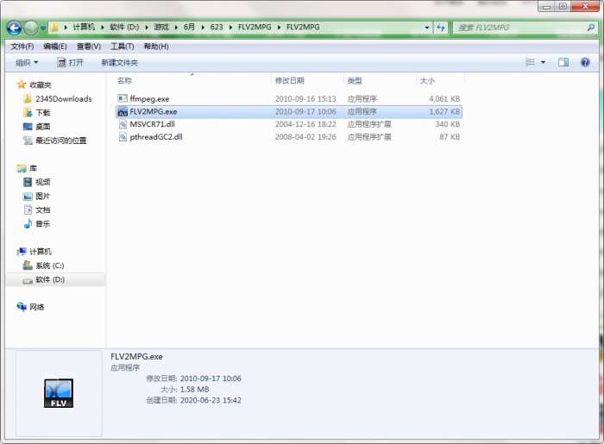604x444 pixels.
Task: Click the 计算机 computer icon in sidebar
Action: pos(22,252)
